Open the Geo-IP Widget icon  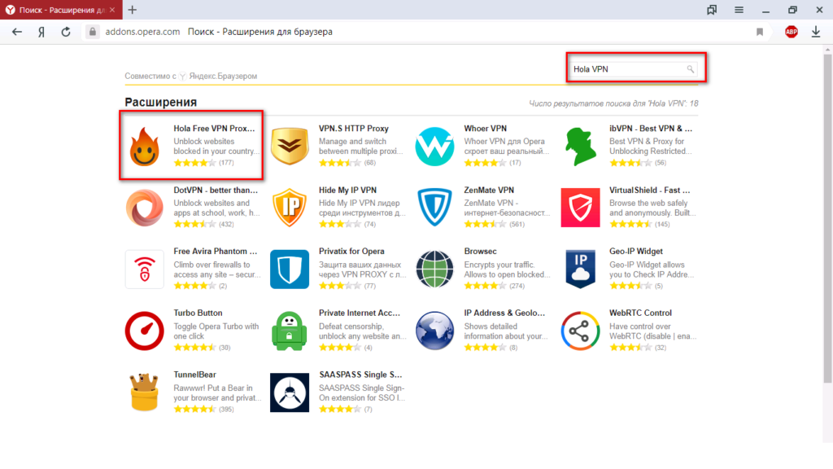click(580, 269)
